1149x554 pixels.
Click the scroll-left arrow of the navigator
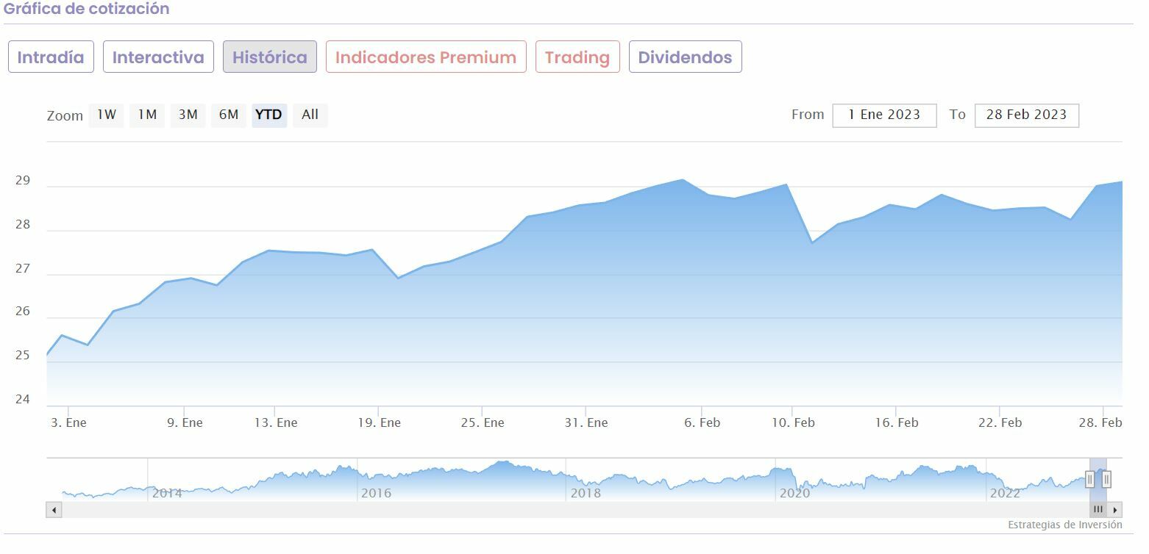[x=54, y=509]
